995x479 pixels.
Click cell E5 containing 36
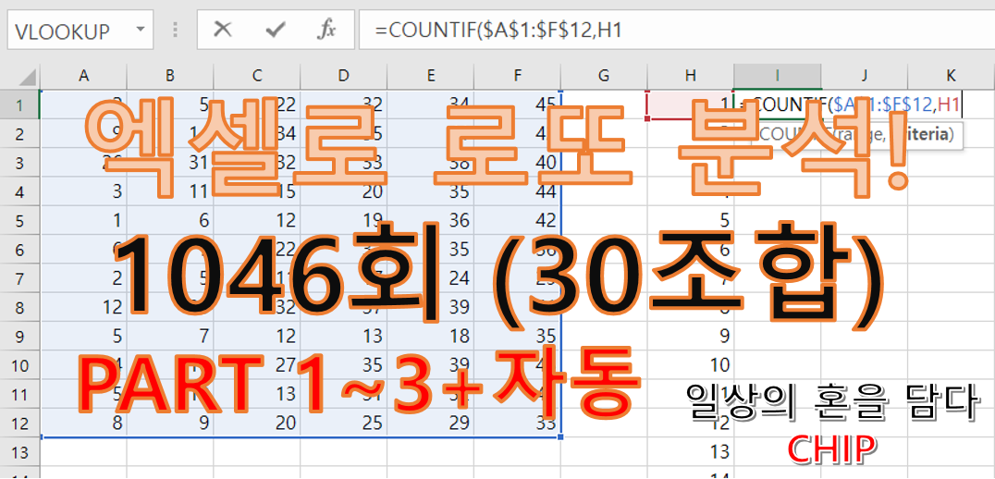tap(430, 221)
